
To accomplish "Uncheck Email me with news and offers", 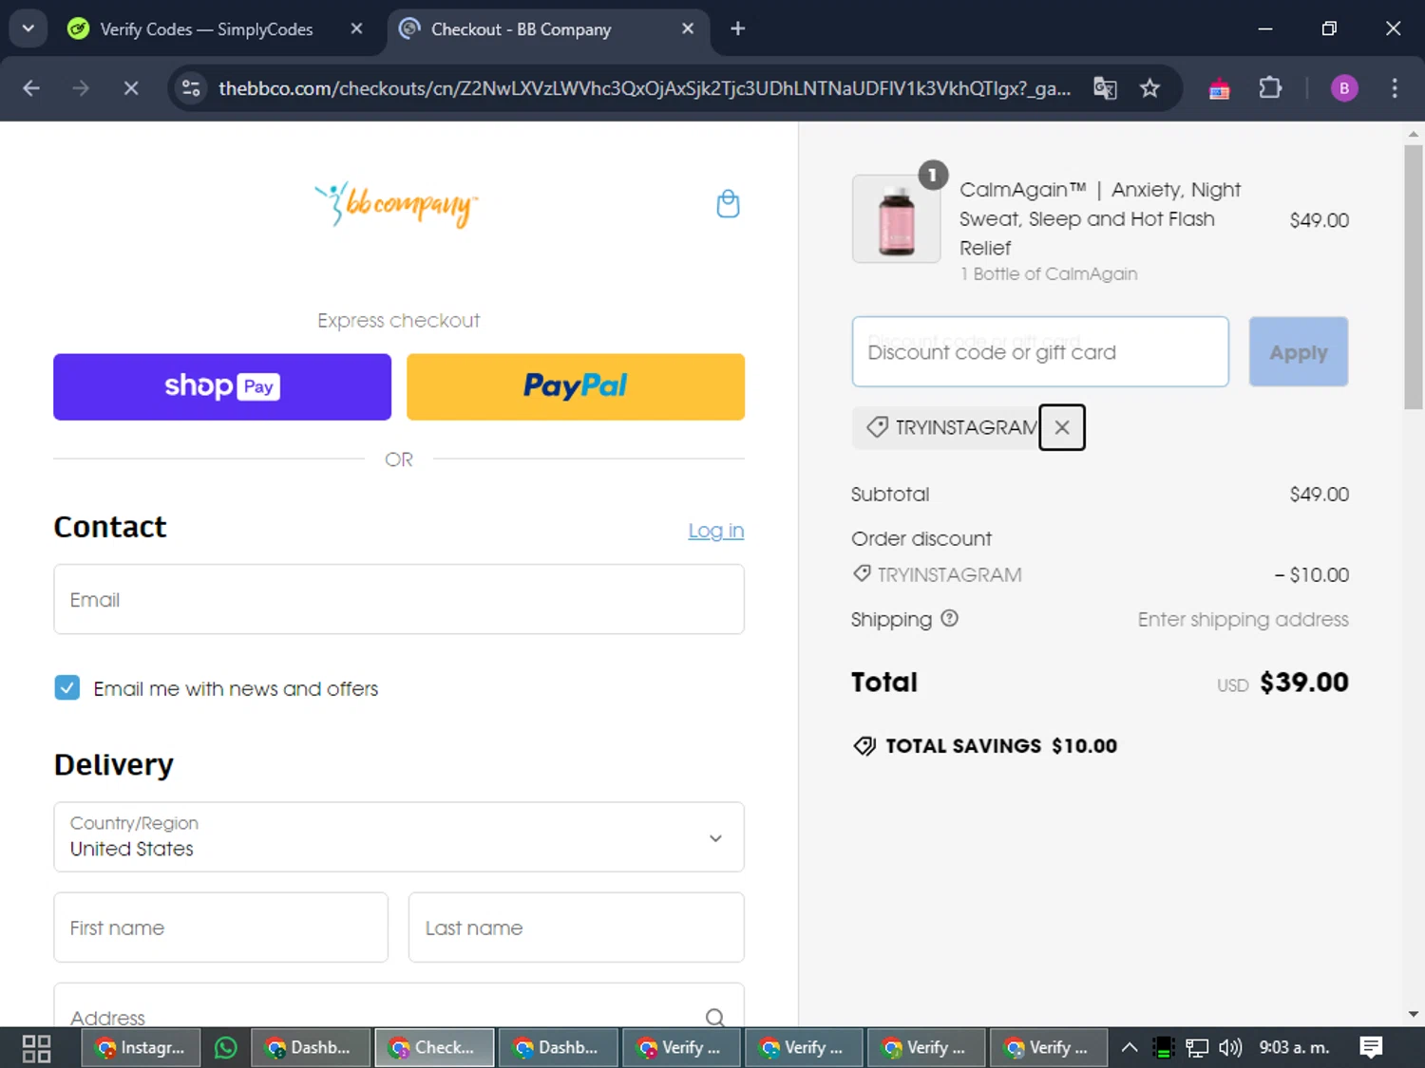I will point(67,687).
